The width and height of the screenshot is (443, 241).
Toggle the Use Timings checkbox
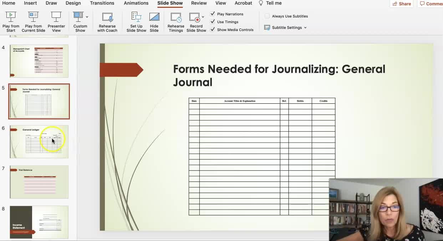tap(213, 22)
